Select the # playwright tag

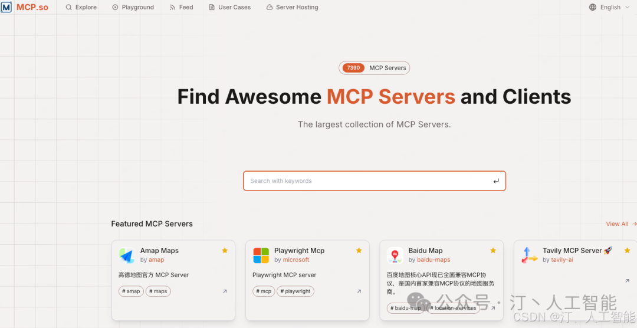point(295,291)
